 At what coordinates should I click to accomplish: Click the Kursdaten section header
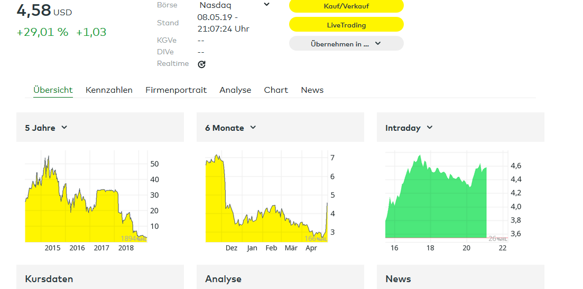(49, 279)
